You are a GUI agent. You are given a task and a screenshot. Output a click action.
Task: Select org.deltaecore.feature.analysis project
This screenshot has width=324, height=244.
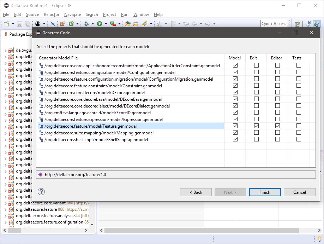49,216
